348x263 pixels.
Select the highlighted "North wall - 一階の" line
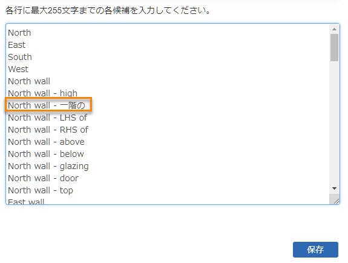[x=47, y=105]
